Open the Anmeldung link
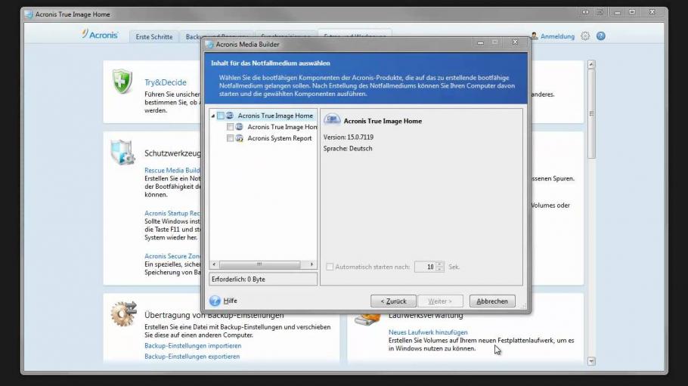The width and height of the screenshot is (688, 386). pos(557,36)
